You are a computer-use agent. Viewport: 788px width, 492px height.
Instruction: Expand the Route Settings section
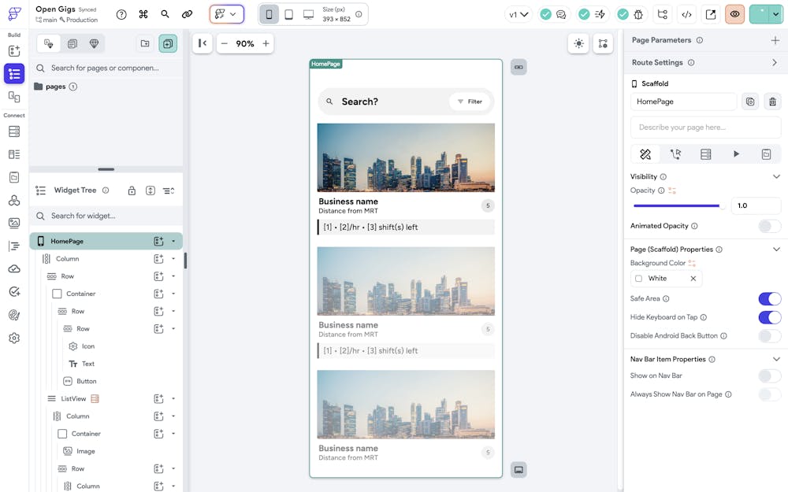pos(775,62)
